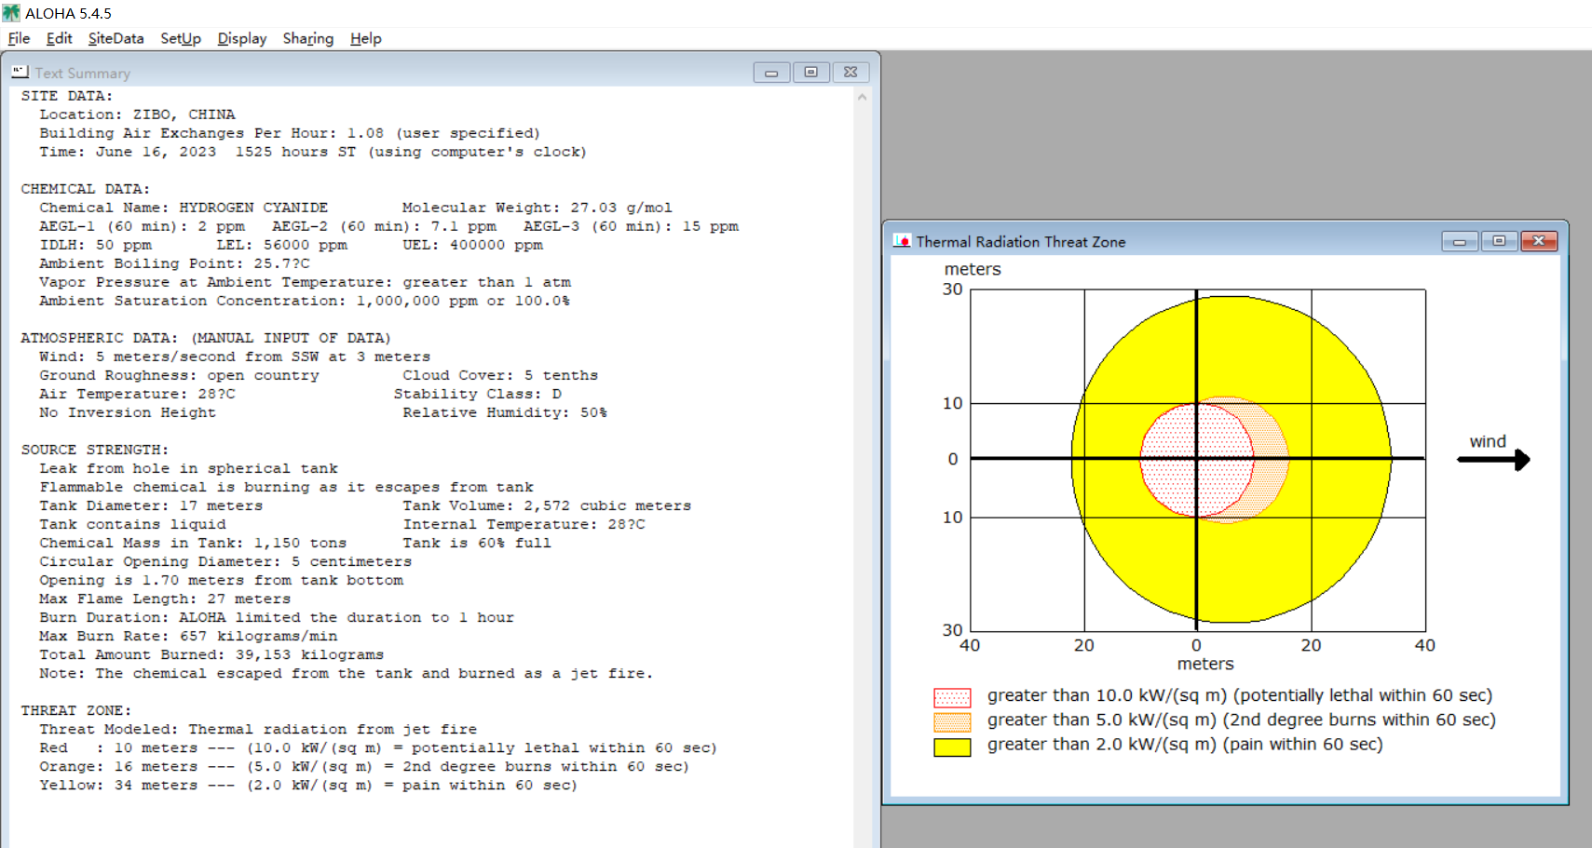Open the Edit menu
This screenshot has height=848, width=1592.
(59, 38)
